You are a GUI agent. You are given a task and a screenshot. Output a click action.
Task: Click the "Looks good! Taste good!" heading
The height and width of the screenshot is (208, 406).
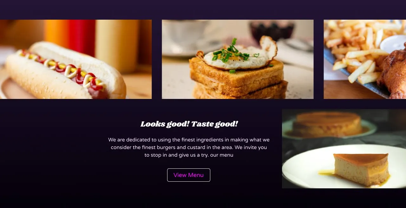coord(189,124)
